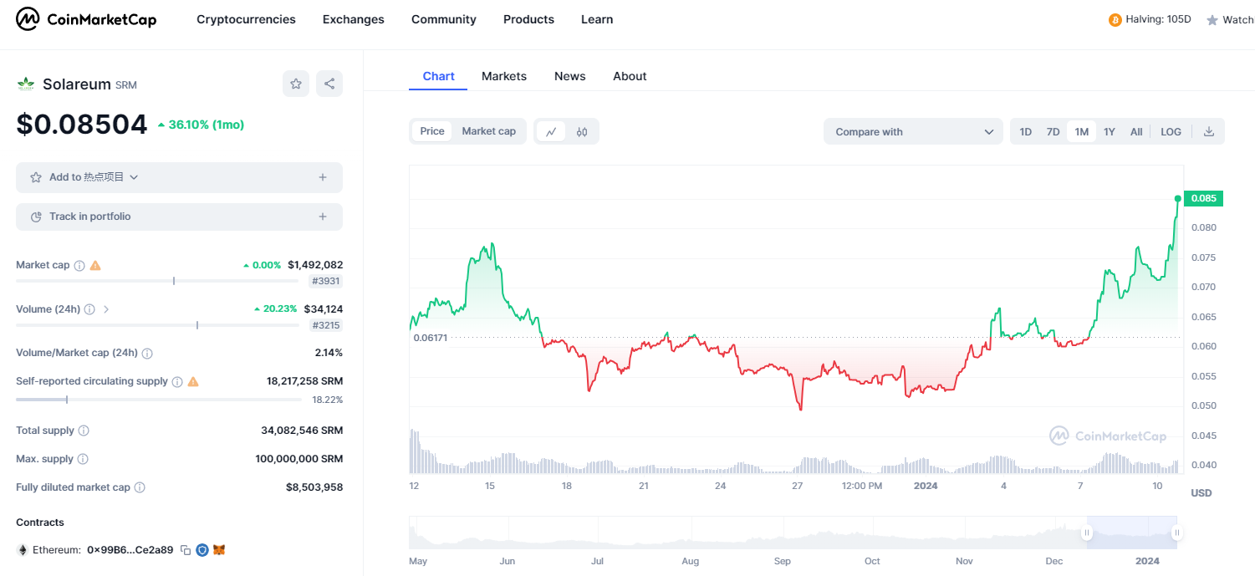Open the Products menu
The image size is (1255, 576).
tap(528, 19)
